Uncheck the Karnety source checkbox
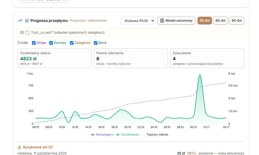Screen dimensions: 259x155 pos(51,43)
